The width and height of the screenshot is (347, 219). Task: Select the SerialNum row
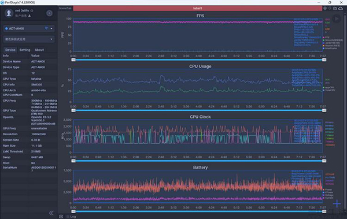pyautogui.click(x=29, y=169)
